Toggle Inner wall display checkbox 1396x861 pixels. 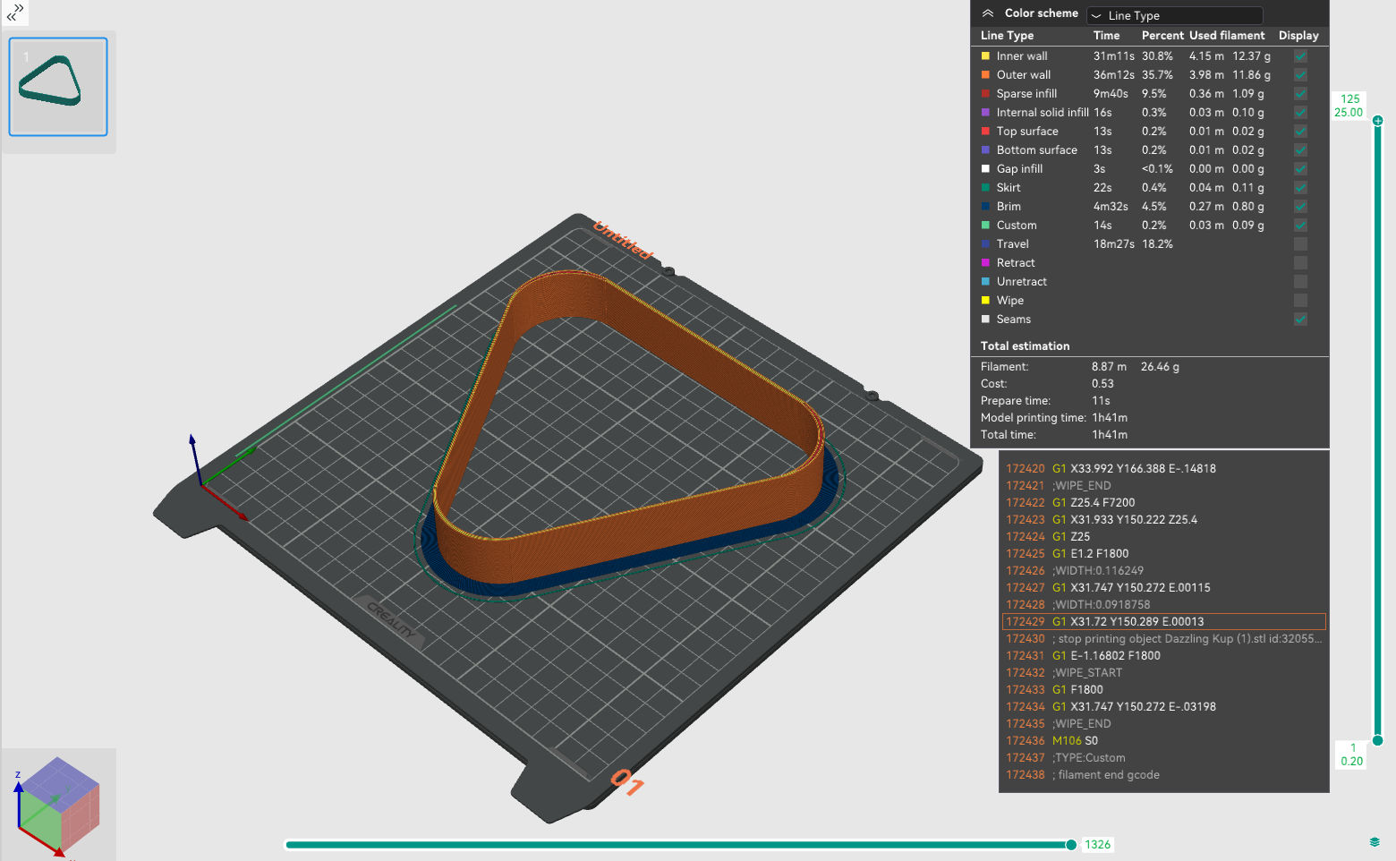click(x=1300, y=56)
